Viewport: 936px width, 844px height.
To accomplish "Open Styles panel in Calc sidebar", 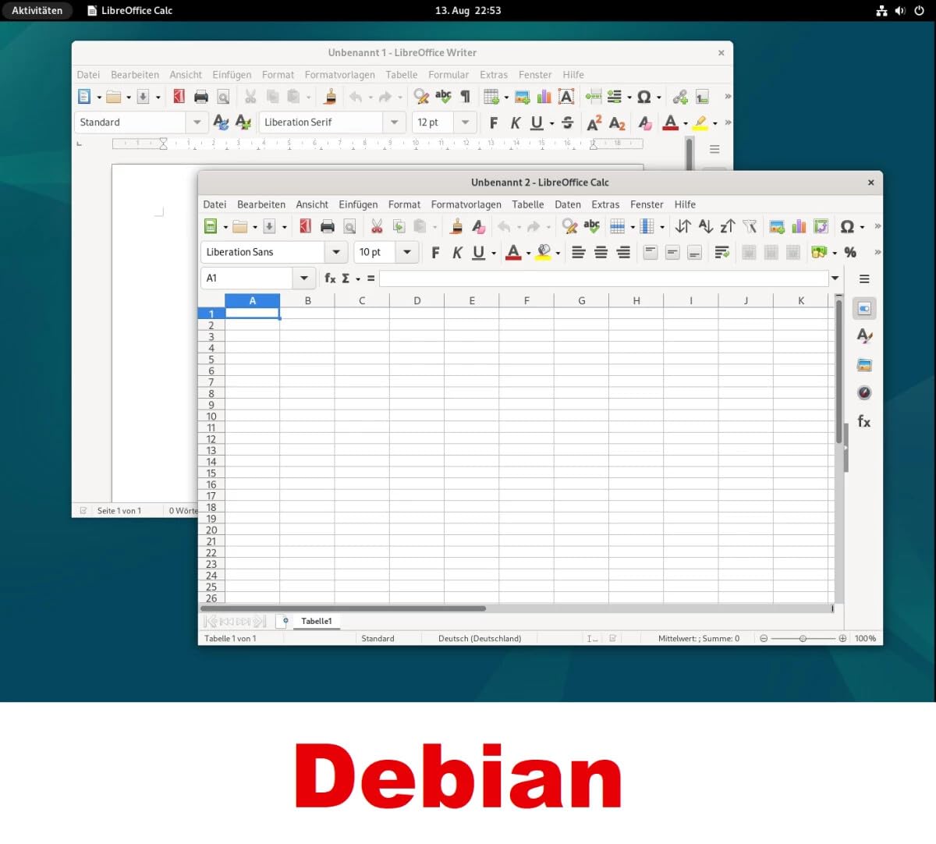I will click(x=864, y=336).
